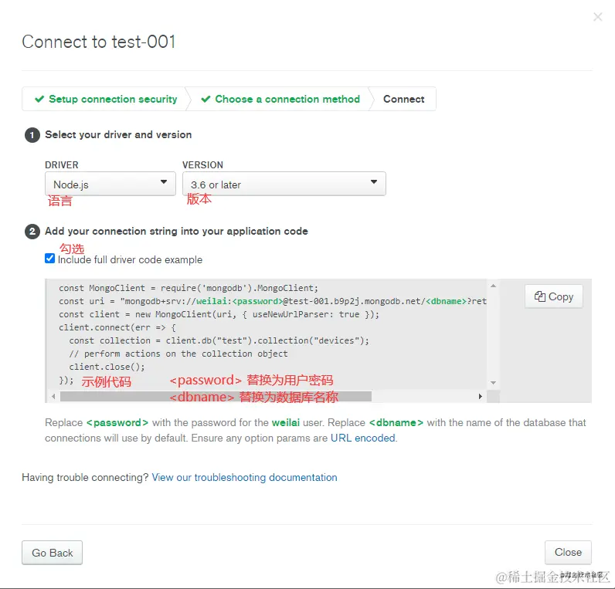The width and height of the screenshot is (615, 589).
Task: Click the step 2 number badge
Action: pos(32,232)
